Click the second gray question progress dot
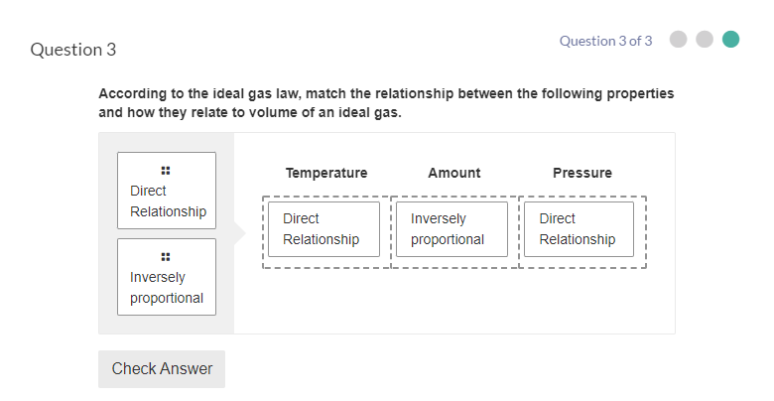774x401 pixels. pyautogui.click(x=705, y=40)
